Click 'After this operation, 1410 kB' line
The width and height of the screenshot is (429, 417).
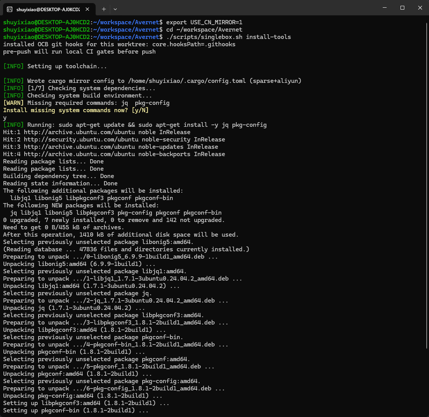121,235
